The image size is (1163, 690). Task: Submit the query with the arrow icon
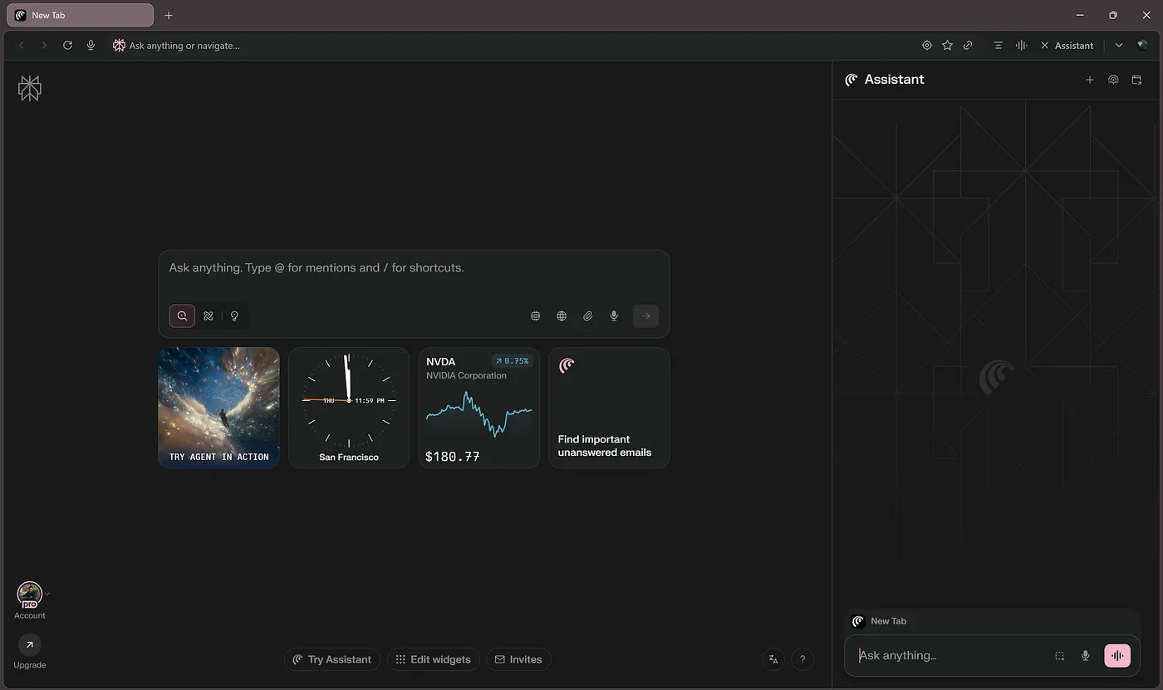(645, 316)
